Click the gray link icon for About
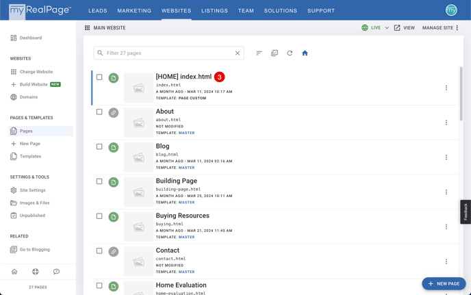 (x=114, y=113)
